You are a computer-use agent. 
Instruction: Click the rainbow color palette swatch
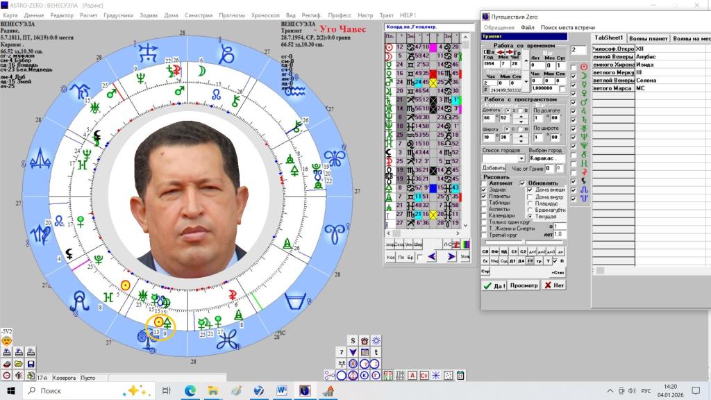465,244
